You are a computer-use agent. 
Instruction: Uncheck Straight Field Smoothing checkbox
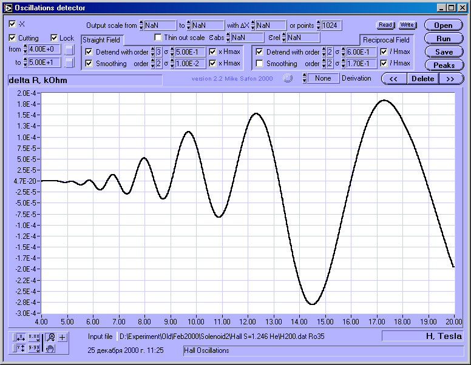pyautogui.click(x=89, y=63)
